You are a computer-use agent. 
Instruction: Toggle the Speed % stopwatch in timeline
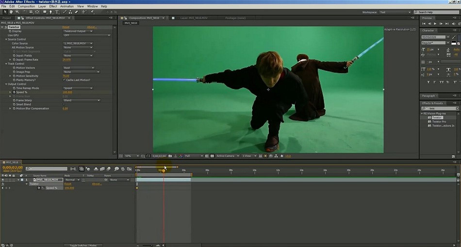coord(39,188)
